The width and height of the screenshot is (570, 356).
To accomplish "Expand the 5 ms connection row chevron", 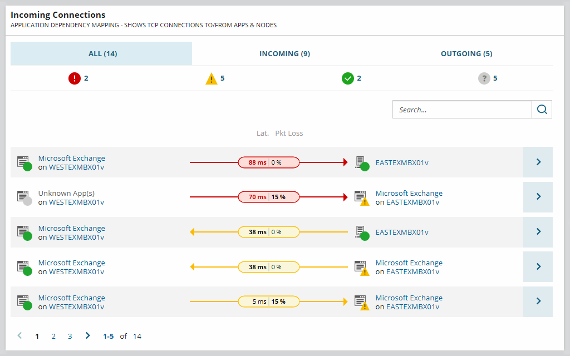I will click(538, 301).
